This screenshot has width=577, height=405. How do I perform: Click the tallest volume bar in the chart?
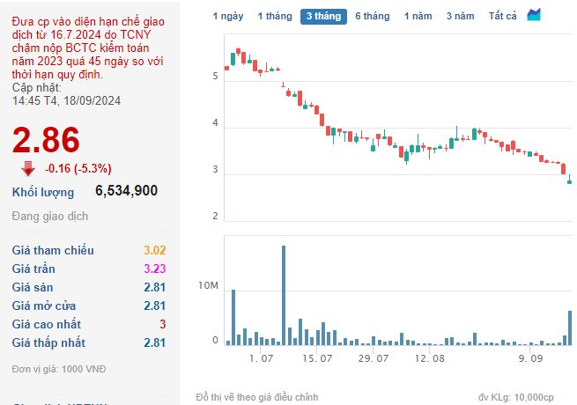point(284,295)
